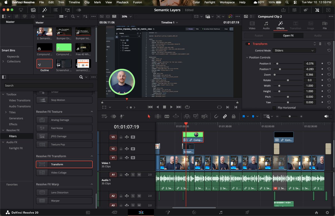Screen dimensions: 335x216
Task: Toggle timeline Snapping magnet icon
Action: click(x=216, y=117)
